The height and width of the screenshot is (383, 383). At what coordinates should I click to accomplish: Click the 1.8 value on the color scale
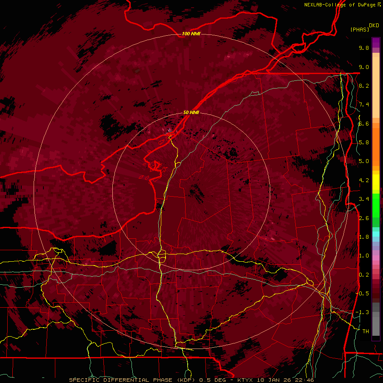point(364,237)
